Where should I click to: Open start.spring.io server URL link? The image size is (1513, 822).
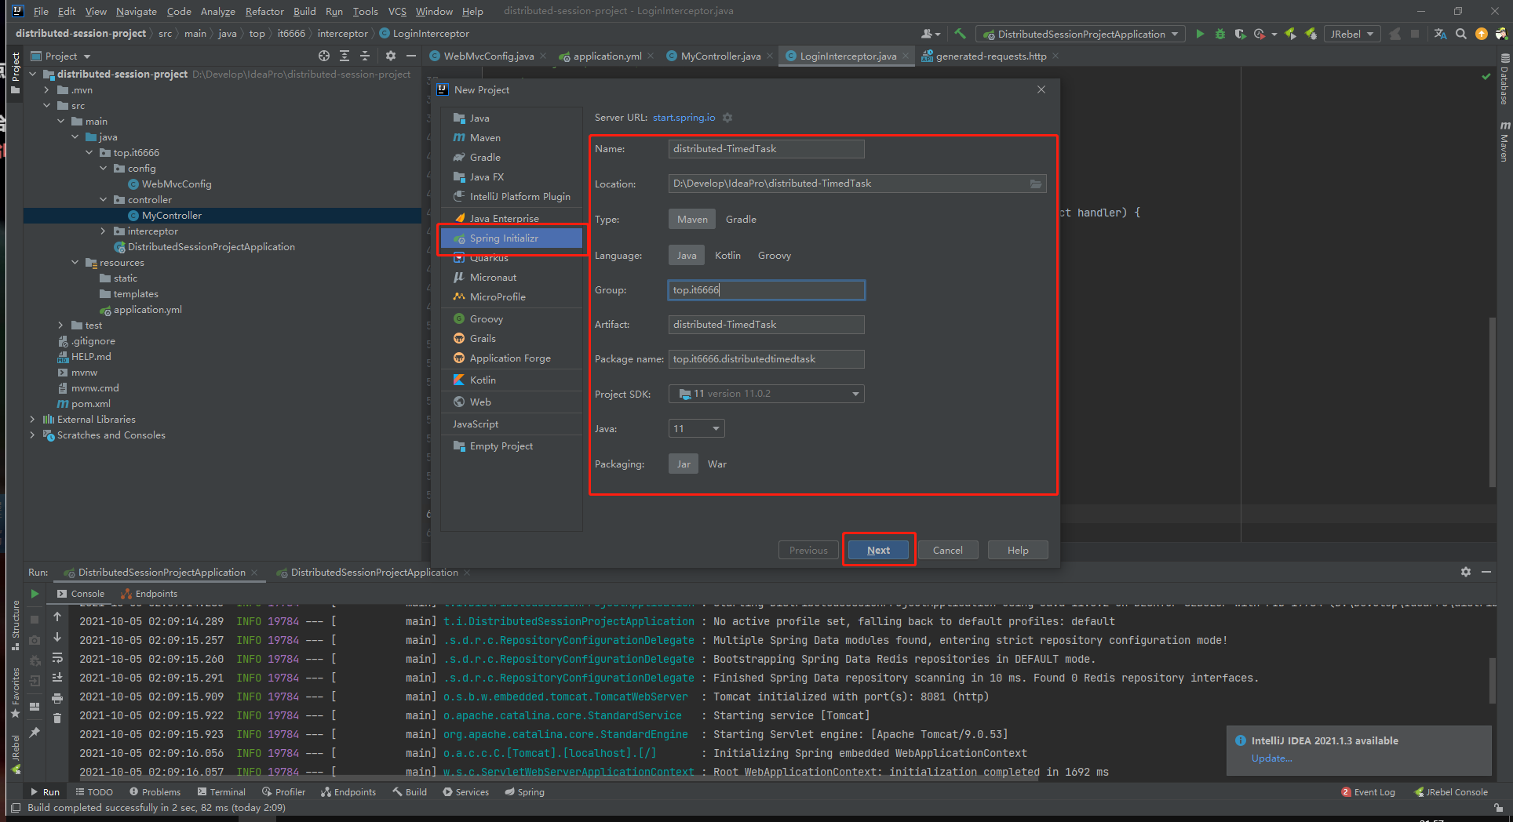click(x=684, y=118)
